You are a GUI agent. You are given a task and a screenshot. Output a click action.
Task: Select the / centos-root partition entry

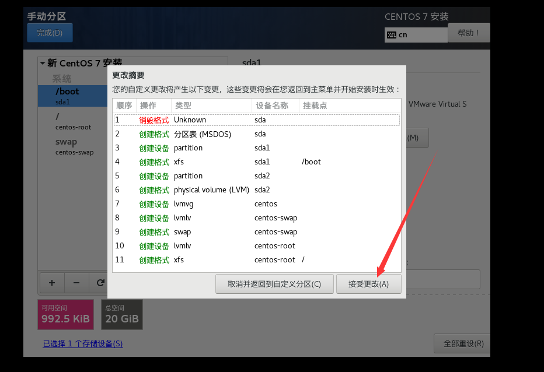[x=73, y=121]
